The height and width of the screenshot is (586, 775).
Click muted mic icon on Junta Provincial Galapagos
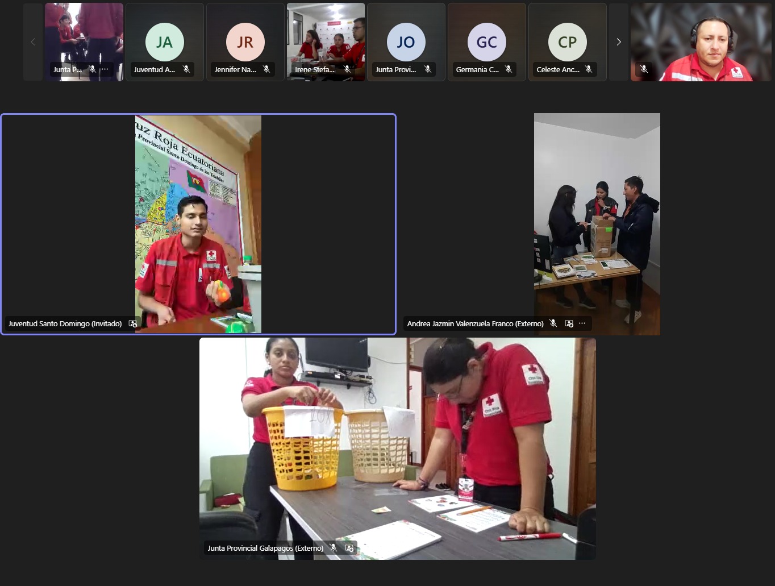(334, 548)
